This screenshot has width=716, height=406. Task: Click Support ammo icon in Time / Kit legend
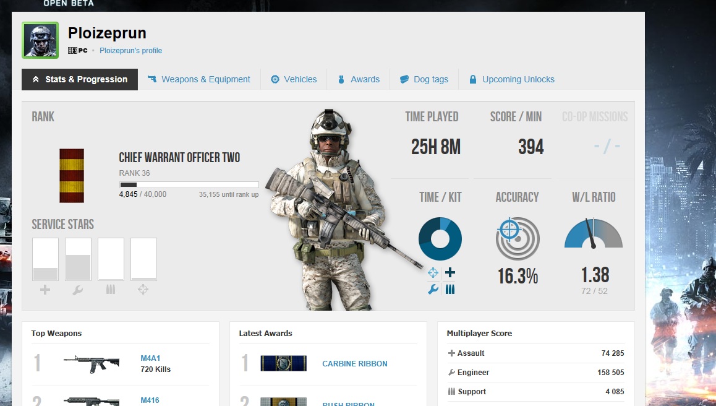tap(450, 290)
